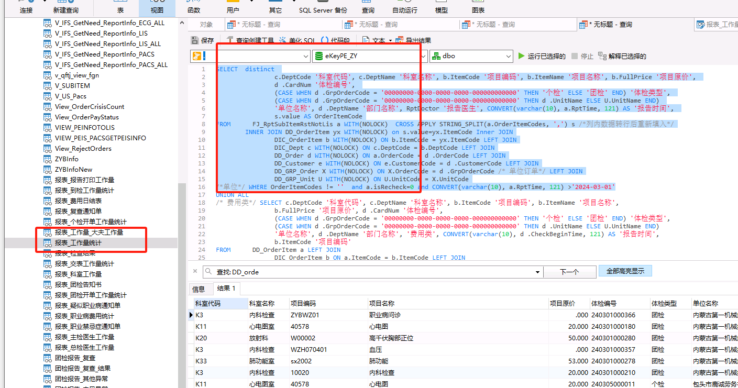This screenshot has height=388, width=738.
Task: Open the connection selector combo box
Action: (x=250, y=56)
